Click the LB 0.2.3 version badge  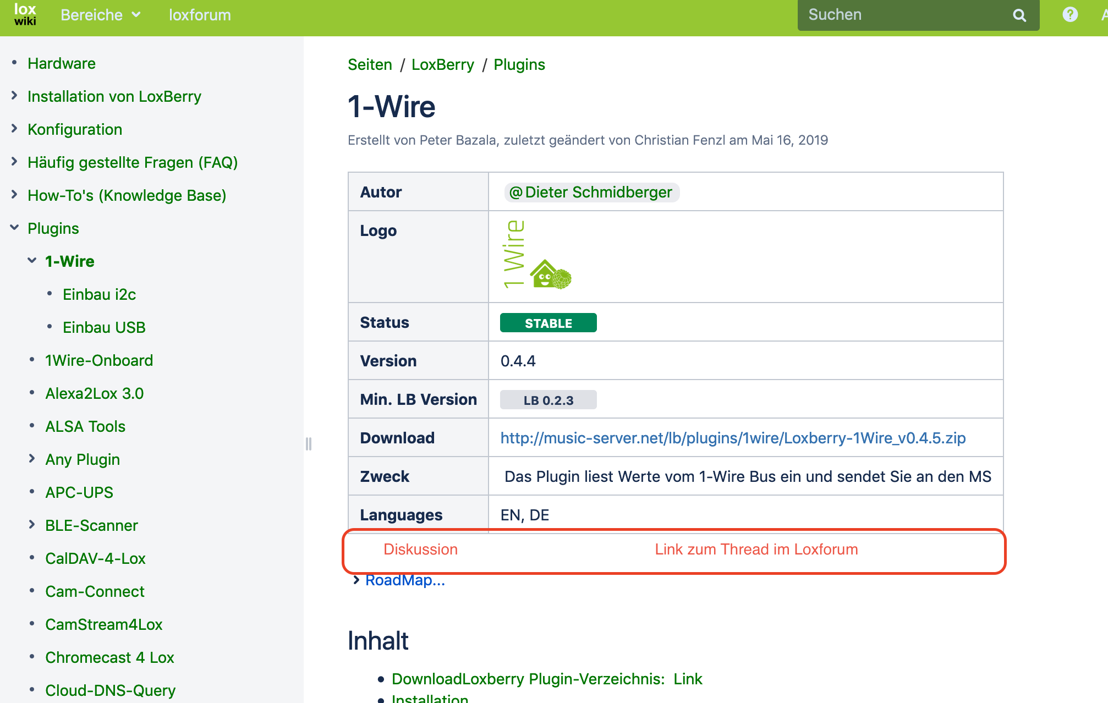548,400
